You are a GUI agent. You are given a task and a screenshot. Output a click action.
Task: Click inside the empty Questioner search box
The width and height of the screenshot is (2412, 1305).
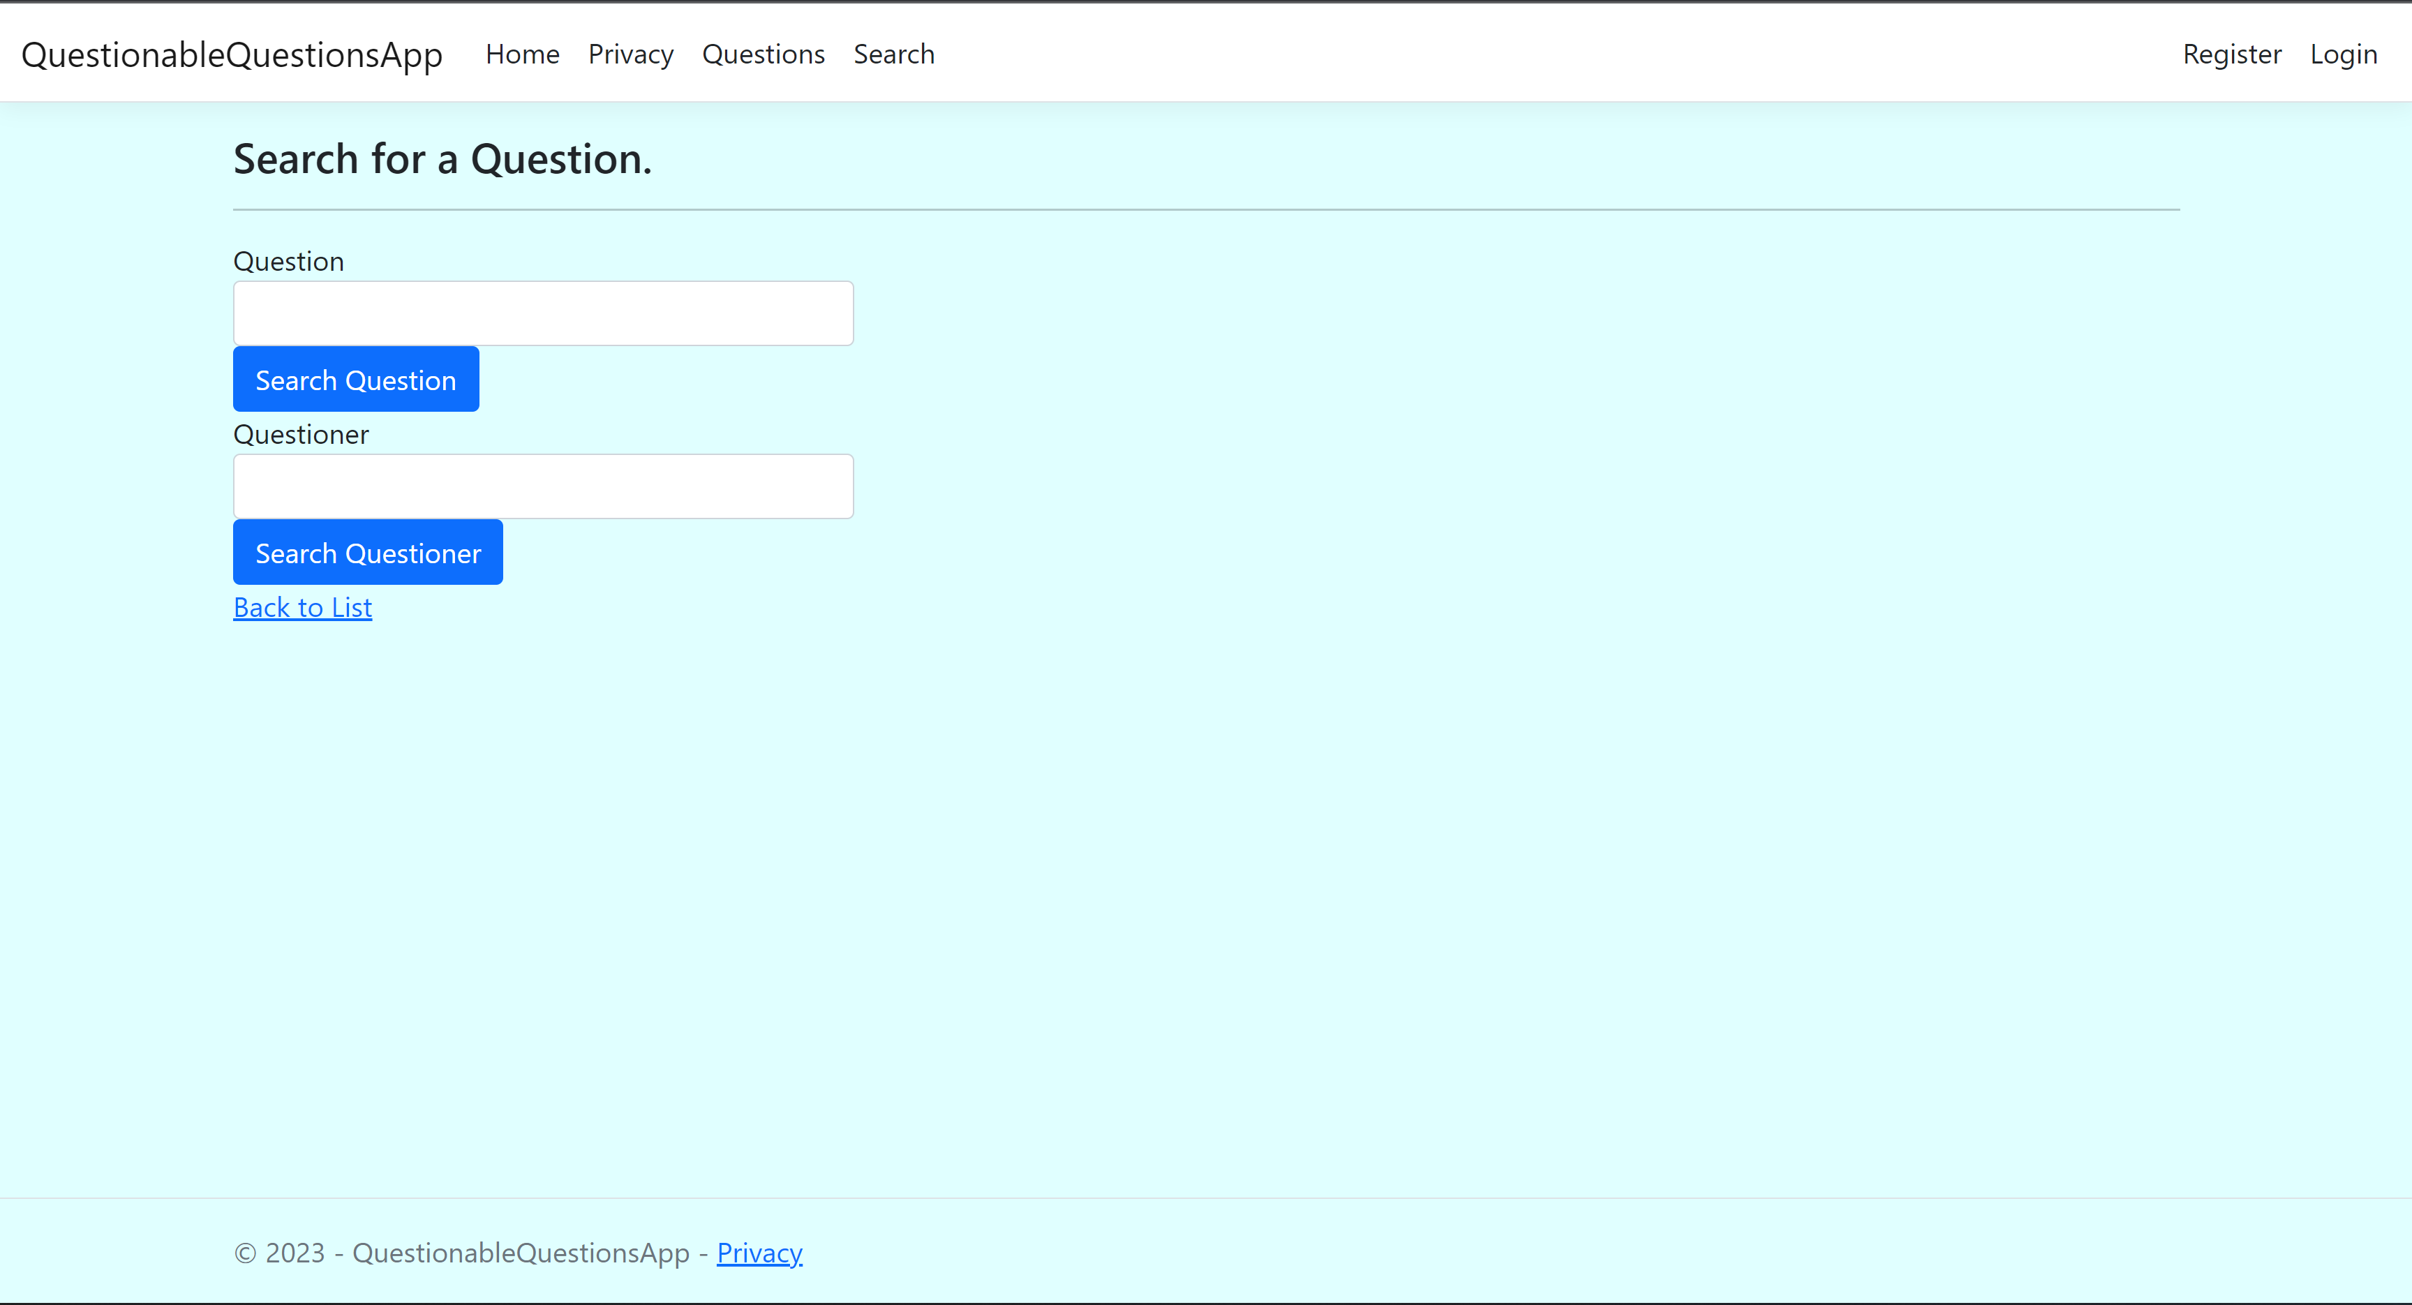[542, 486]
